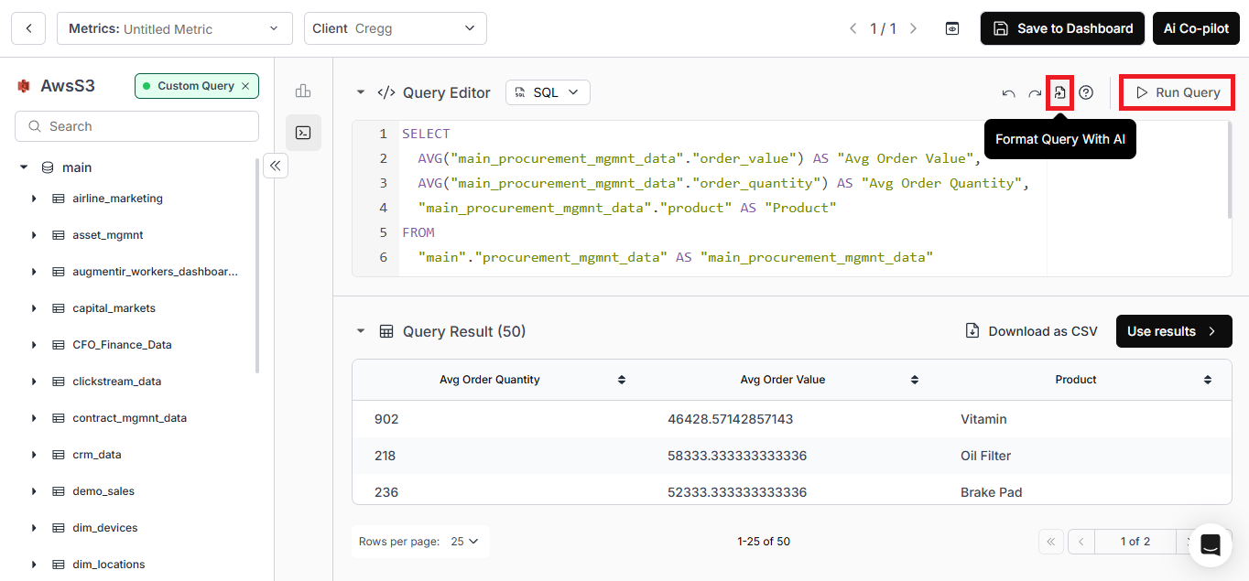Click the Query Result table icon
The width and height of the screenshot is (1249, 581).
386,331
